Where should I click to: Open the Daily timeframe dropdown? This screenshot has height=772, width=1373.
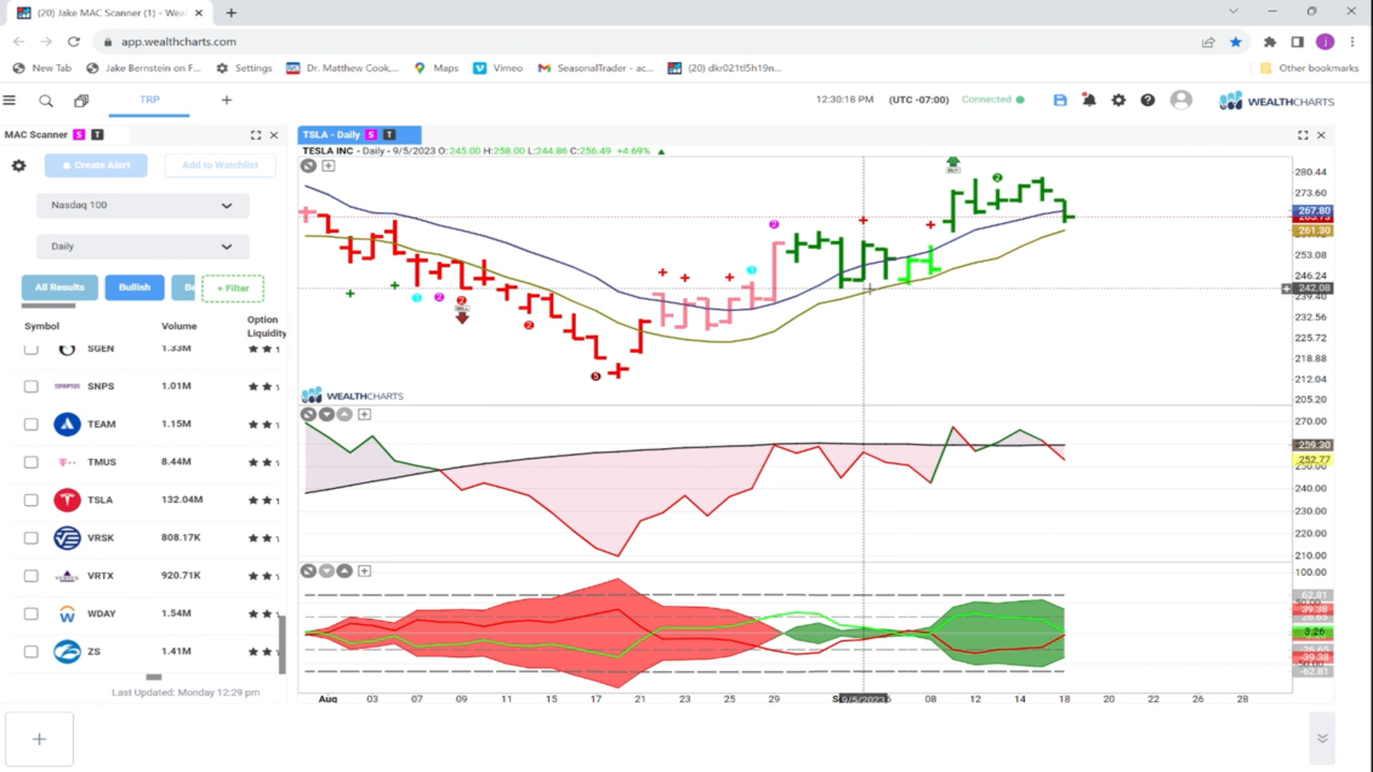(142, 247)
